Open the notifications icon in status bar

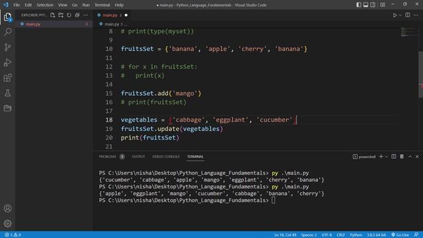pos(416,235)
